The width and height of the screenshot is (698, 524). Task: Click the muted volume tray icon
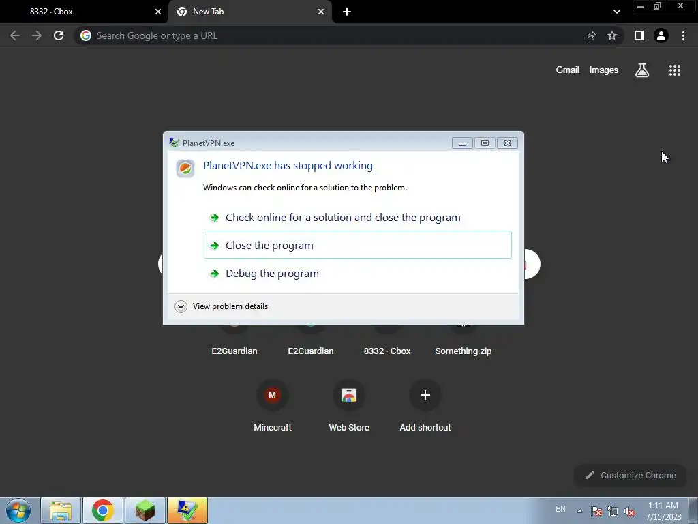pos(629,511)
